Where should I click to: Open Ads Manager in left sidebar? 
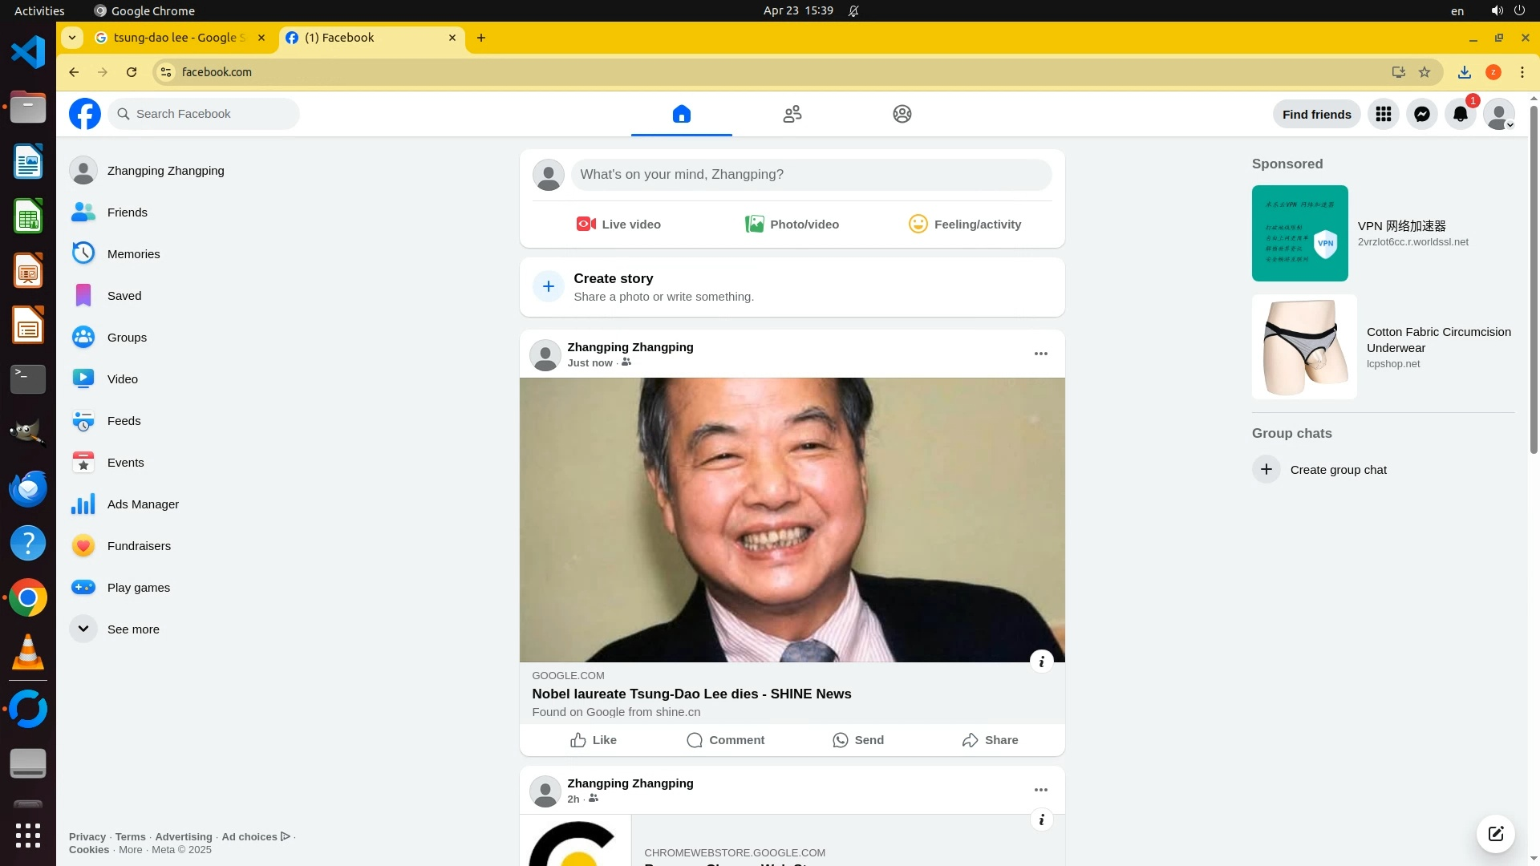tap(143, 504)
